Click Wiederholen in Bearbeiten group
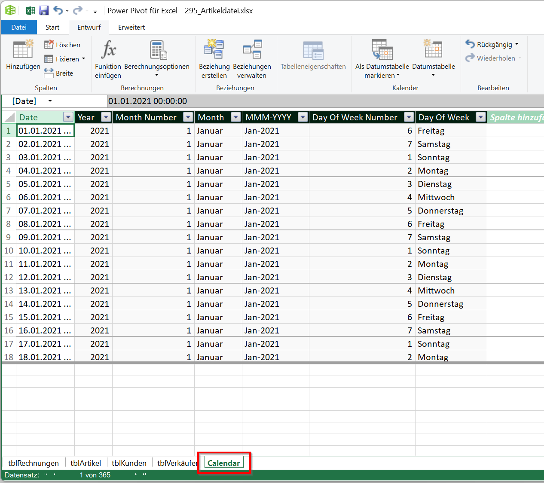Viewport: 544px width, 483px height. coord(490,58)
